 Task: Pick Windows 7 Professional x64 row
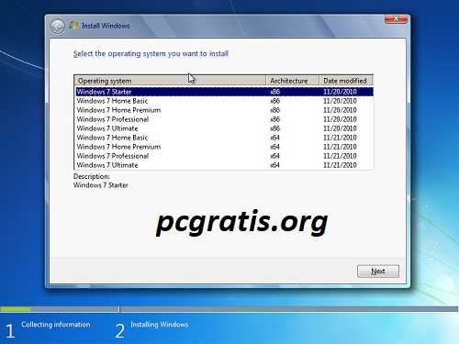[224, 156]
